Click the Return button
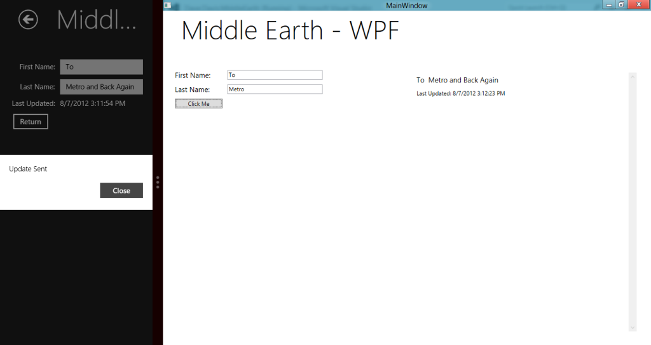This screenshot has height=345, width=651. 31,122
